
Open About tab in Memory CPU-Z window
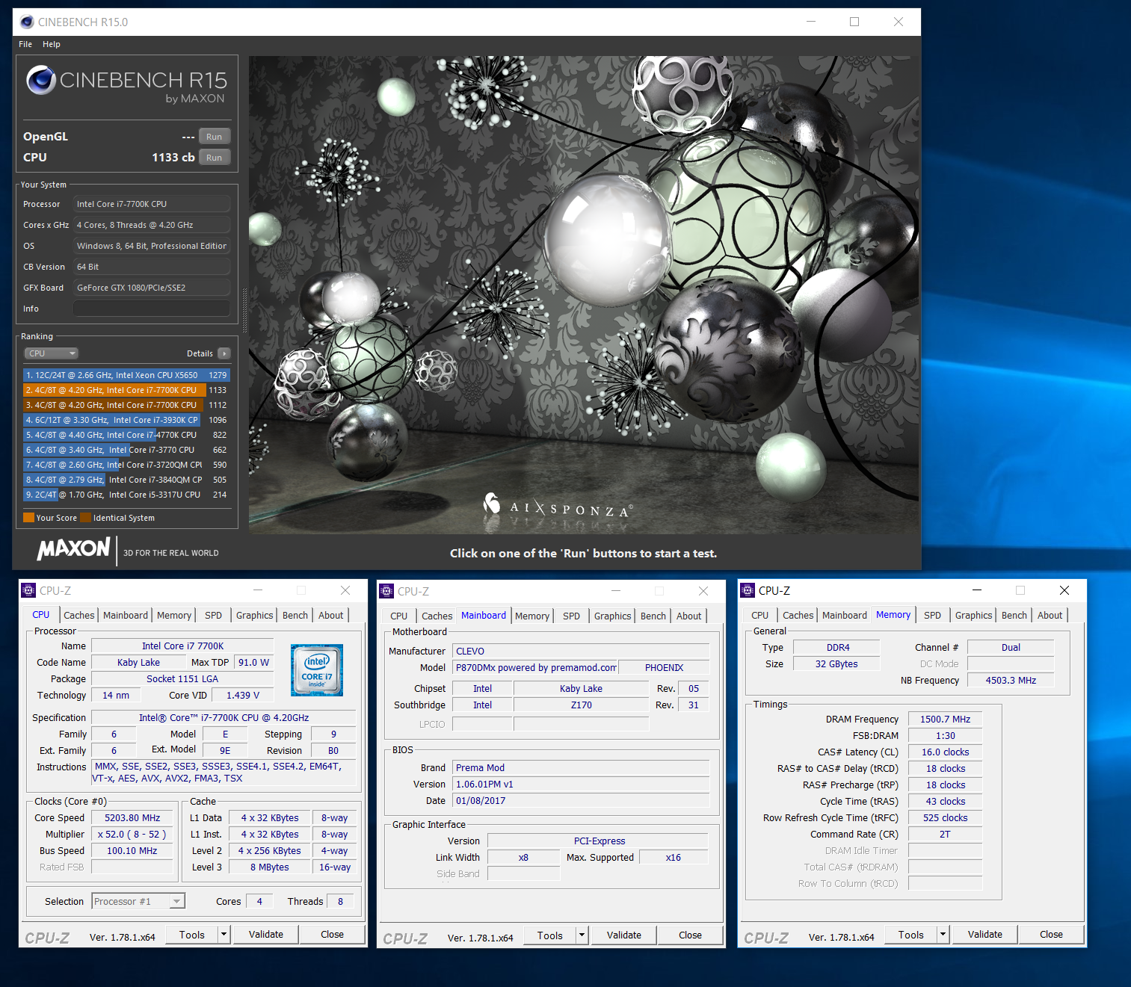[1050, 615]
